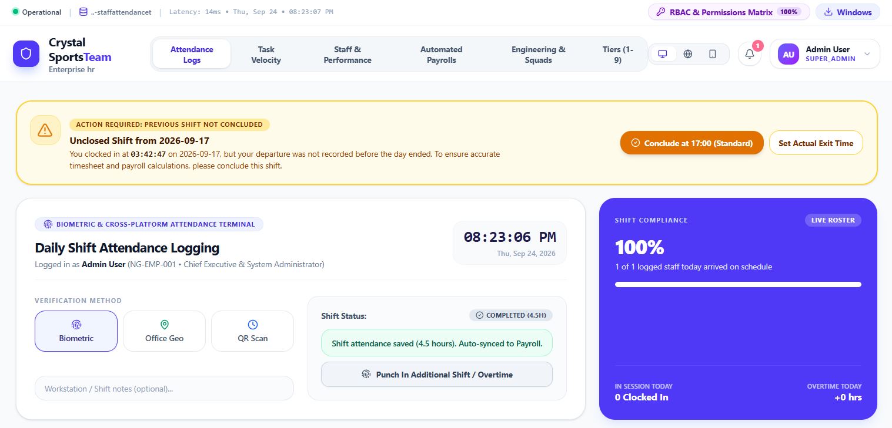This screenshot has height=428, width=892.
Task: Click the Shift attendance saved confirmation message
Action: pyautogui.click(x=437, y=343)
